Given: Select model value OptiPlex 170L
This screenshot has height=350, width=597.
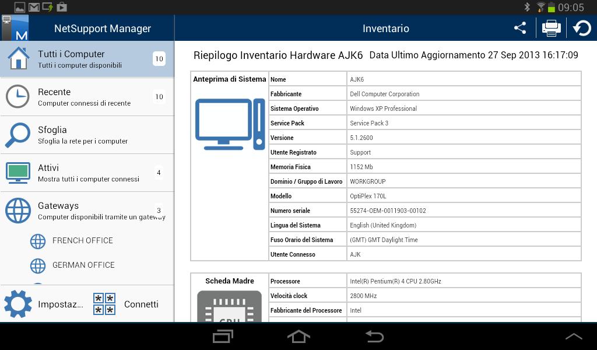Looking at the screenshot, I should point(368,196).
